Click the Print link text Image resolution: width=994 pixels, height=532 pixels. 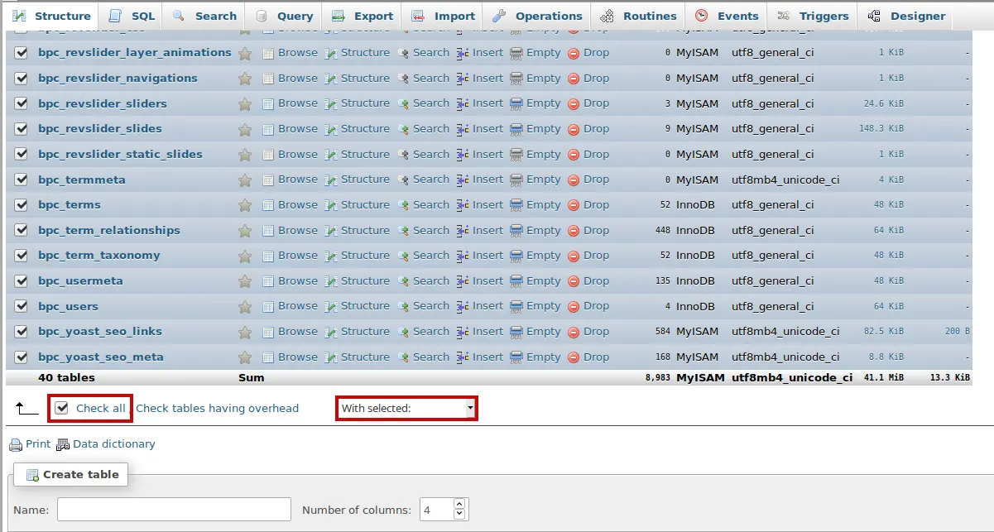tap(38, 444)
